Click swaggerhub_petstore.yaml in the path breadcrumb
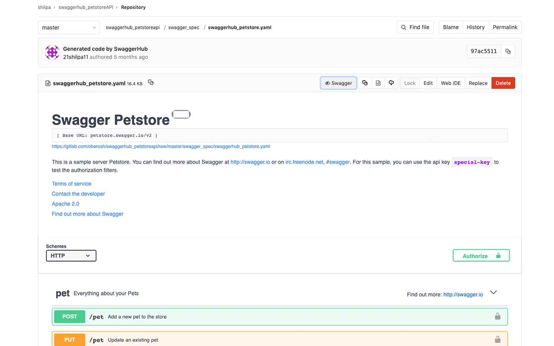Viewport: 554px width, 346px height. [240, 27]
